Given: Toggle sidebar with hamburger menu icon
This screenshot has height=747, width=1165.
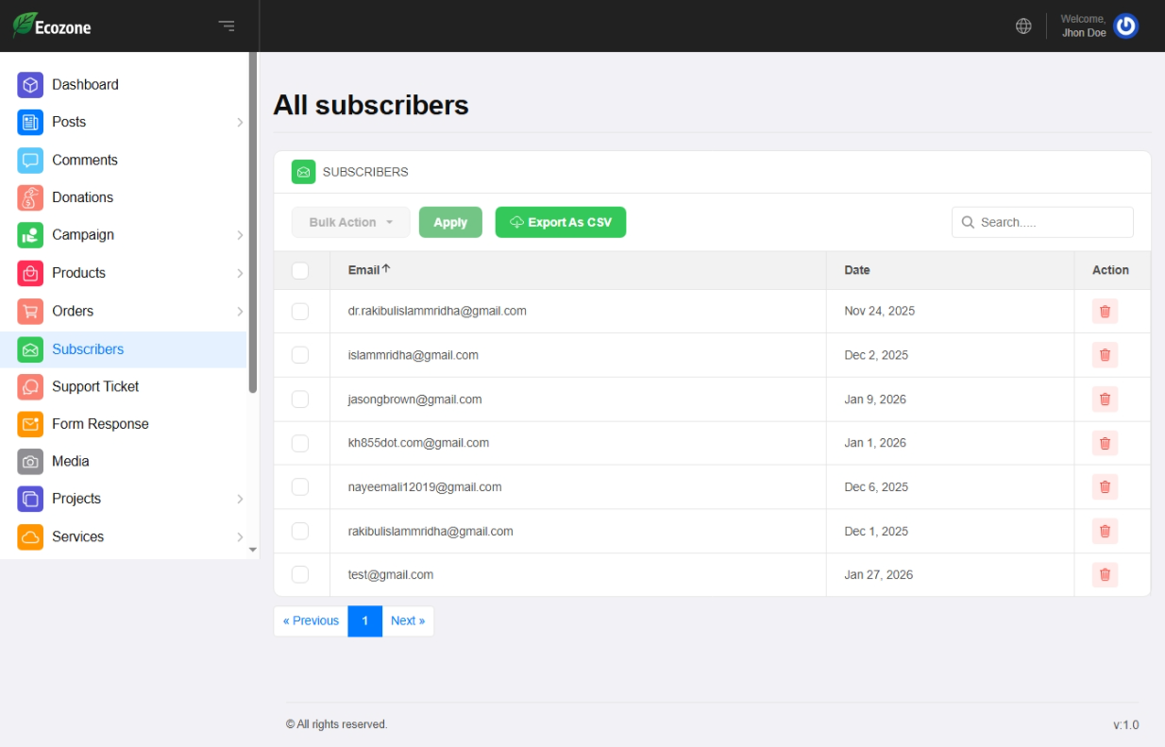Looking at the screenshot, I should (227, 25).
